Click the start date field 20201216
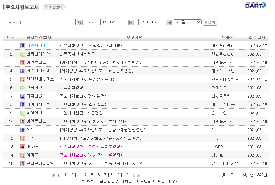The image size is (275, 185). coord(114,22)
